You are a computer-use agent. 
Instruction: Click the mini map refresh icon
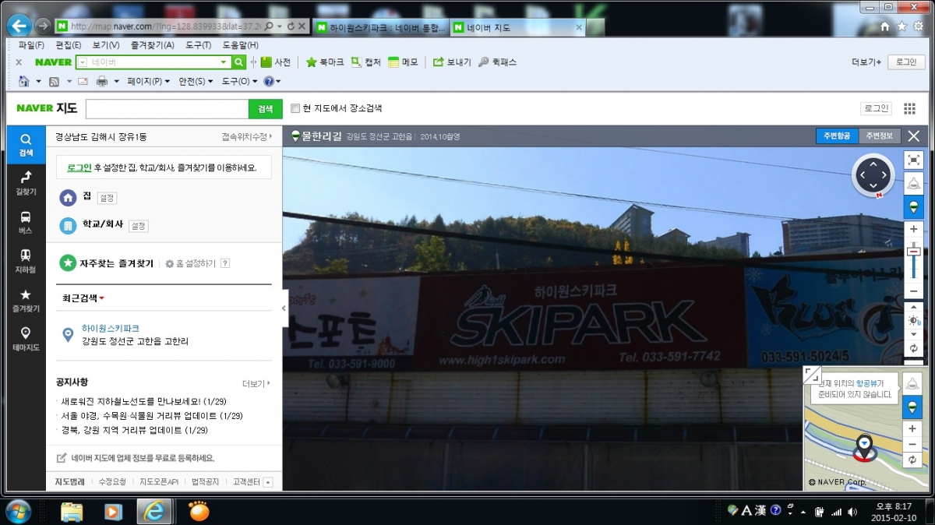click(912, 460)
